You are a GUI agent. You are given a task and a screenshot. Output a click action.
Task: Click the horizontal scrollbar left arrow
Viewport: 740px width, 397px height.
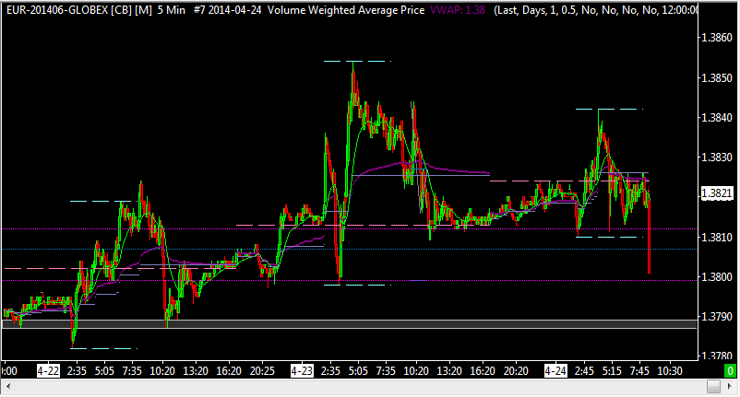[x=8, y=387]
